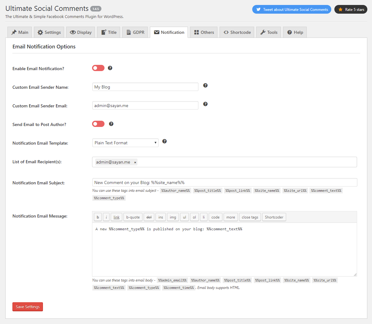Open the Notification Email Template dropdown
This screenshot has height=324, width=372.
tap(125, 143)
